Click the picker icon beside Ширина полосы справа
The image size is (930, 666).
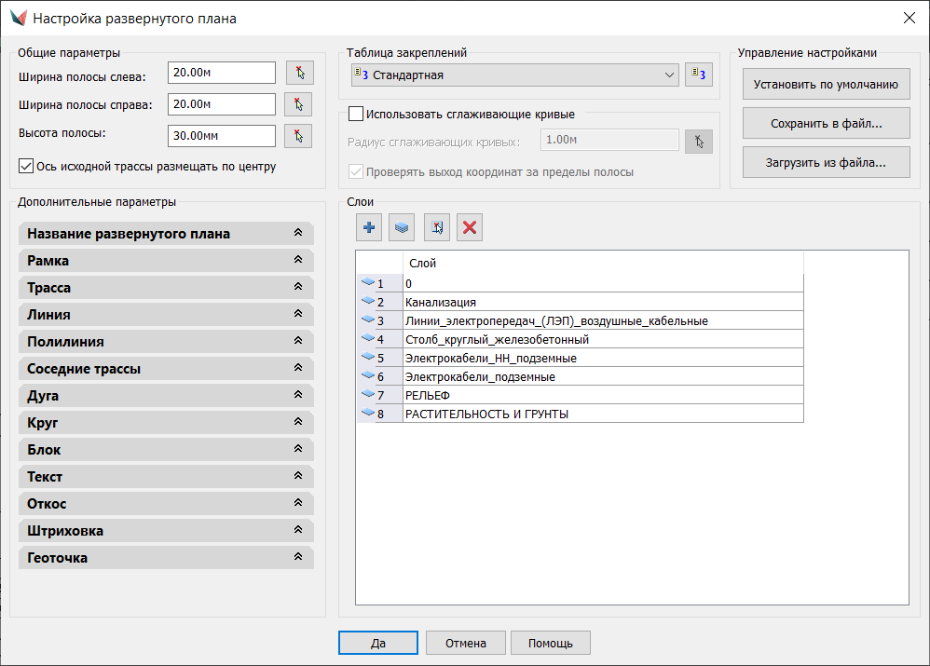[297, 104]
